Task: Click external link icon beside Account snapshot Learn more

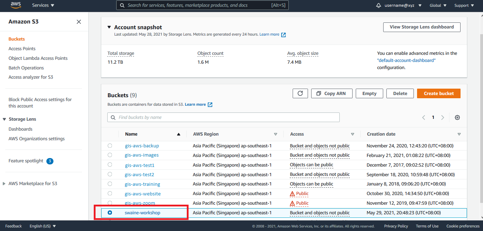Action: click(x=283, y=35)
